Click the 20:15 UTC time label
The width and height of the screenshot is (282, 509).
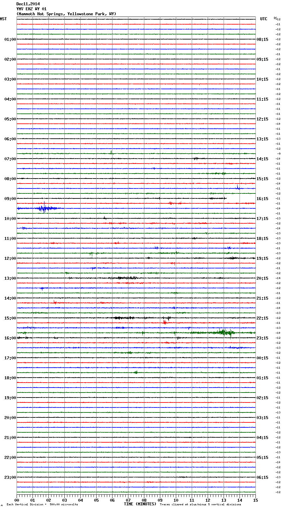[x=262, y=278]
